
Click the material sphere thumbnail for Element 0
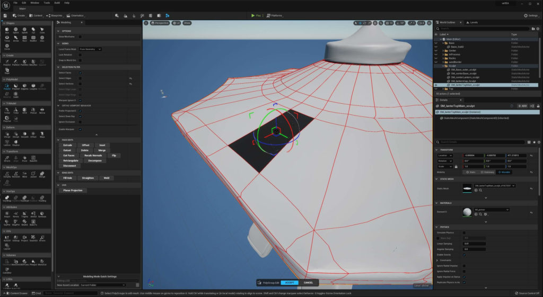(467, 212)
